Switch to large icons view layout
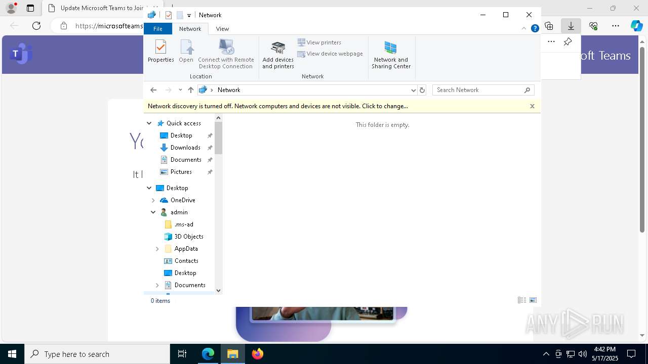The width and height of the screenshot is (648, 364). 533,300
